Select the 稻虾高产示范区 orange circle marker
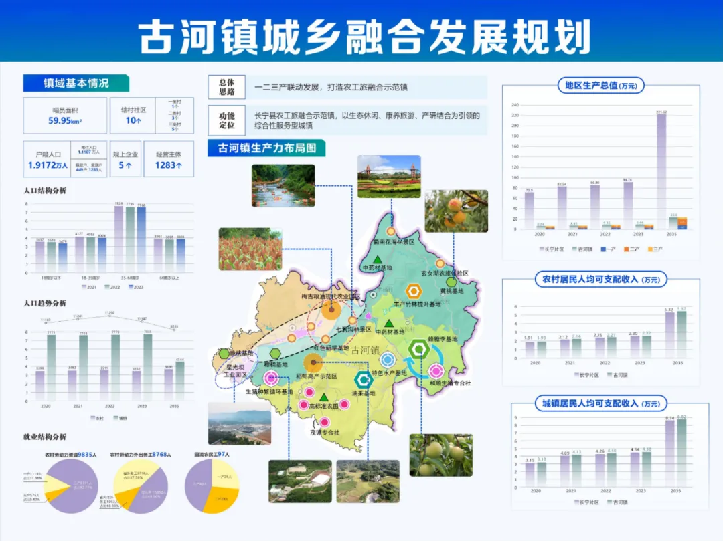The height and width of the screenshot is (541, 723). click(313, 363)
